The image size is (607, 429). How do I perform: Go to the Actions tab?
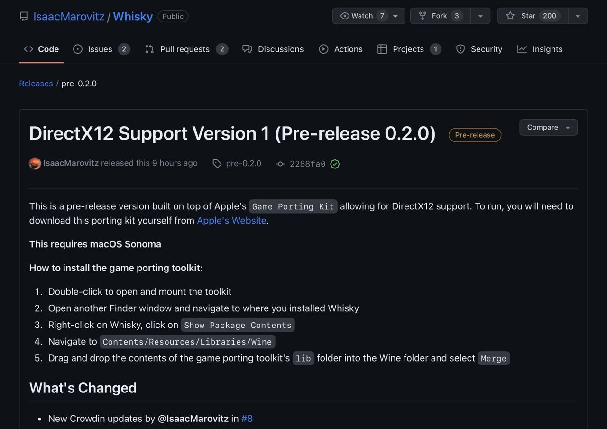coord(340,49)
